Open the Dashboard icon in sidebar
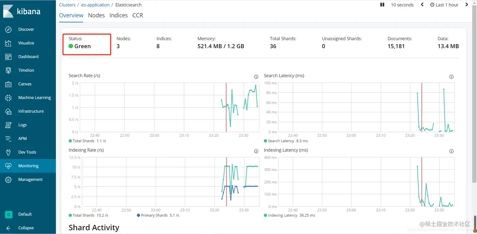 (x=9, y=57)
